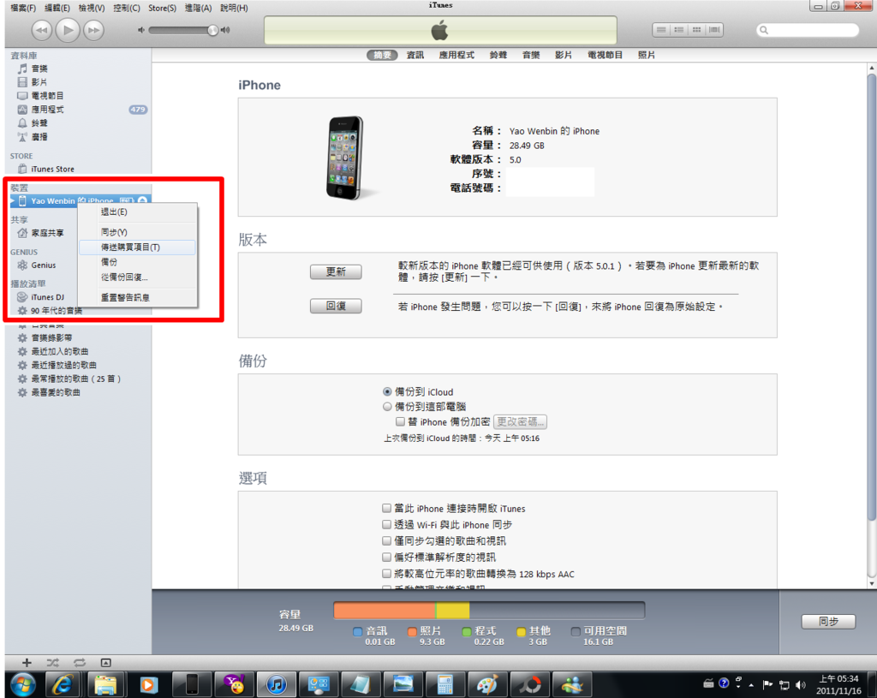The image size is (877, 698).
Task: Select 備份到這部電腦 radio button
Action: [x=387, y=407]
